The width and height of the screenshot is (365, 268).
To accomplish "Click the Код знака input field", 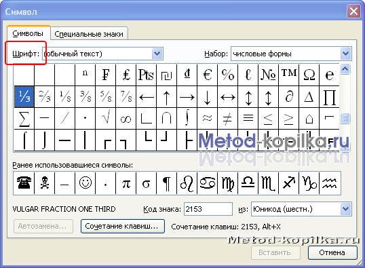I will coord(208,209).
